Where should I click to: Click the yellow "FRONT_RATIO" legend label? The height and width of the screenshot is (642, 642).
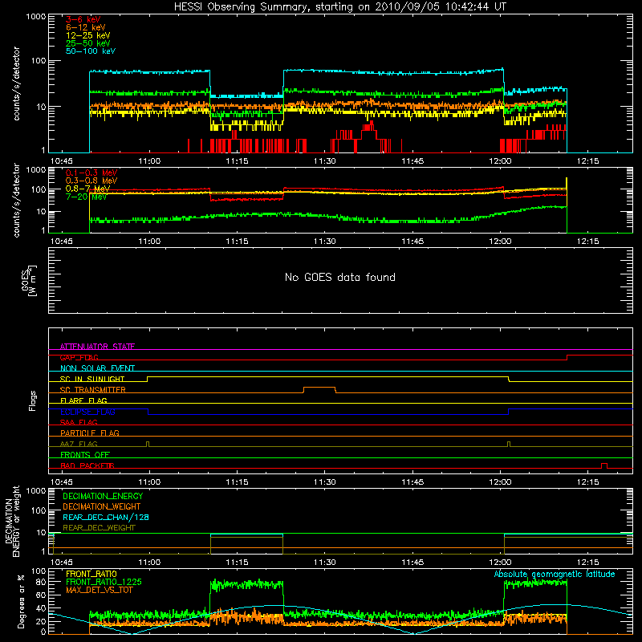pyautogui.click(x=91, y=574)
